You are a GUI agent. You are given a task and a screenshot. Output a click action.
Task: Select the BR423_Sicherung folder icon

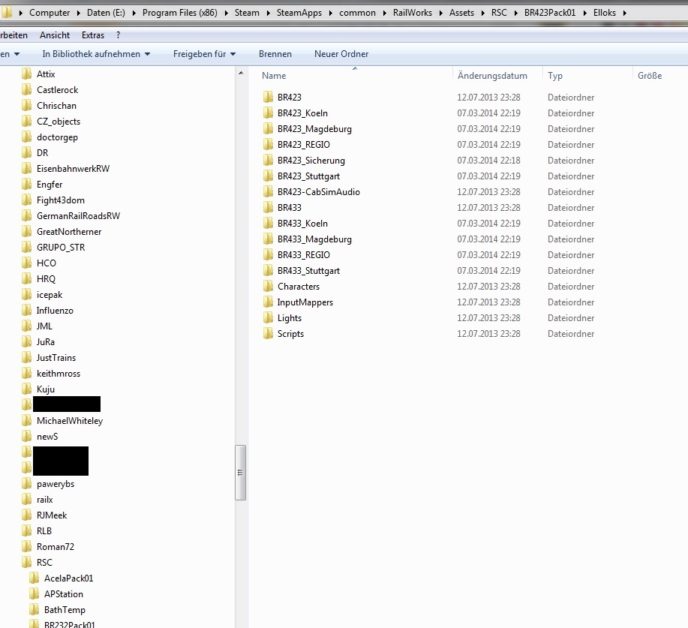268,160
